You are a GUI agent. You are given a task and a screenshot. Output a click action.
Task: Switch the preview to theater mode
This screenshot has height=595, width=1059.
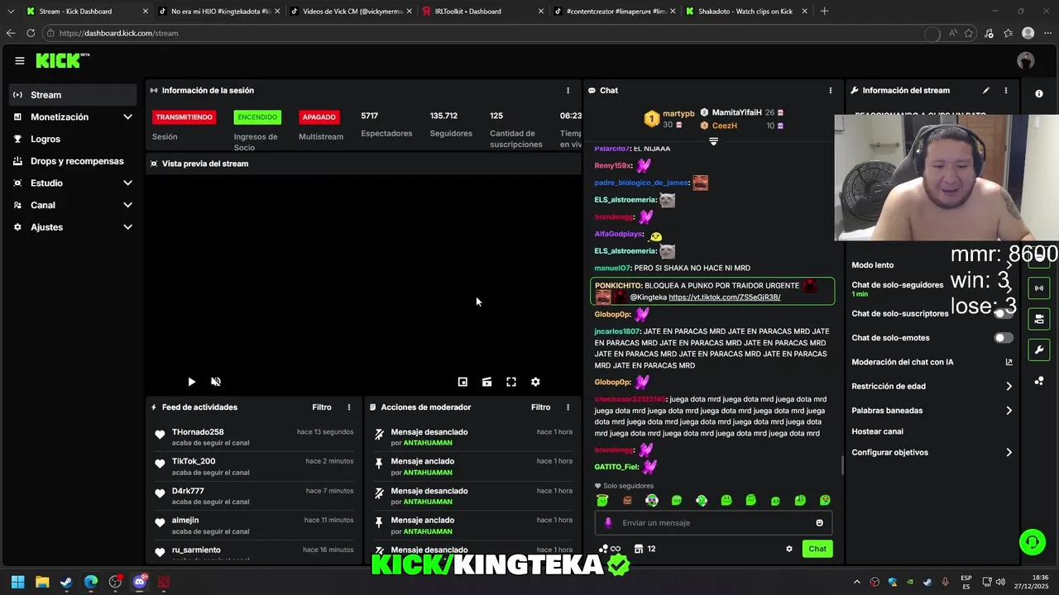click(486, 382)
